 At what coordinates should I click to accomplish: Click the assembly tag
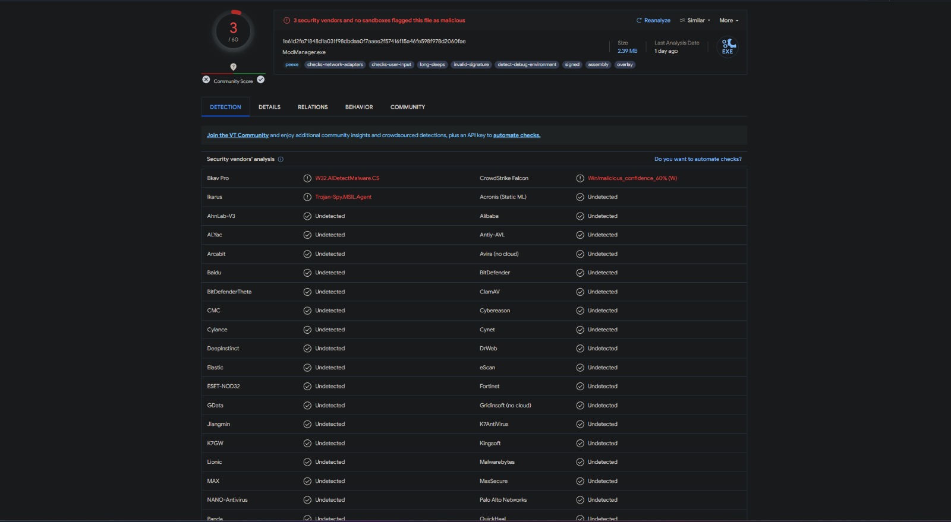point(598,65)
